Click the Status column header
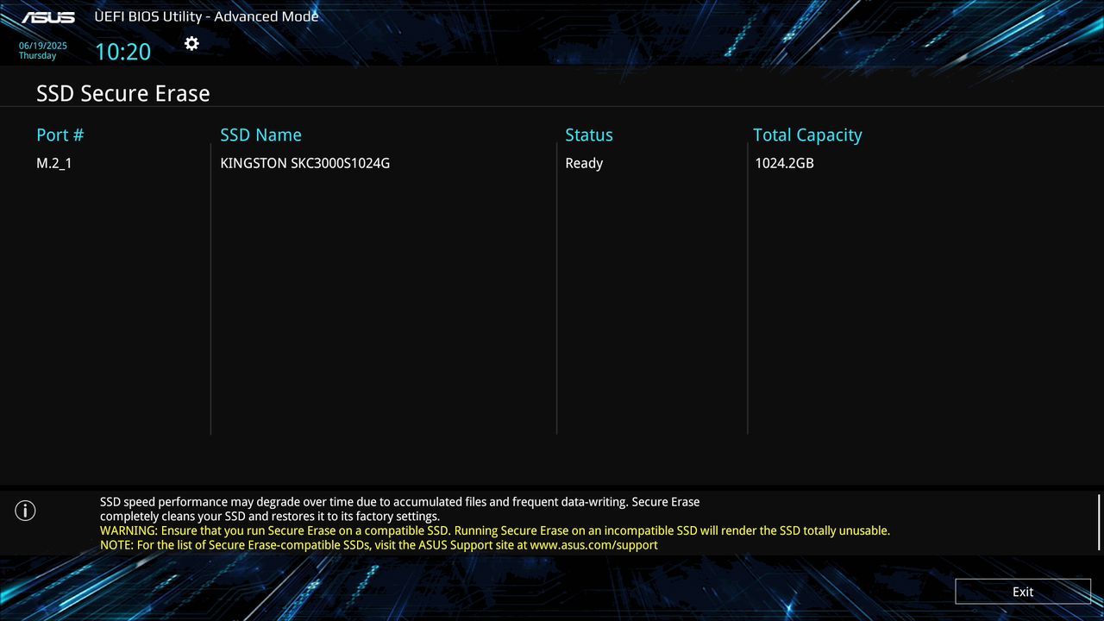This screenshot has width=1104, height=621. point(589,135)
